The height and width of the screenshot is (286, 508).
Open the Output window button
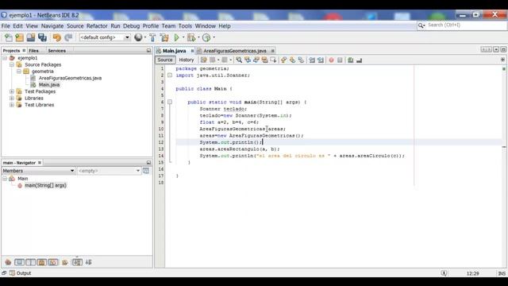click(x=21, y=273)
